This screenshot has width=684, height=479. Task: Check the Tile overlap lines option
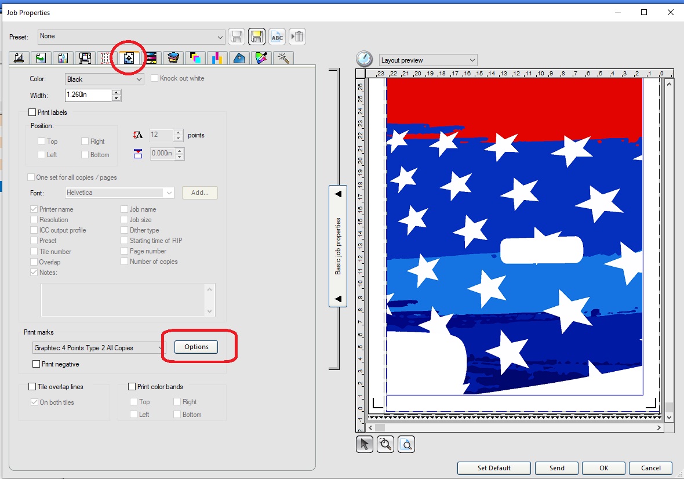coord(32,387)
